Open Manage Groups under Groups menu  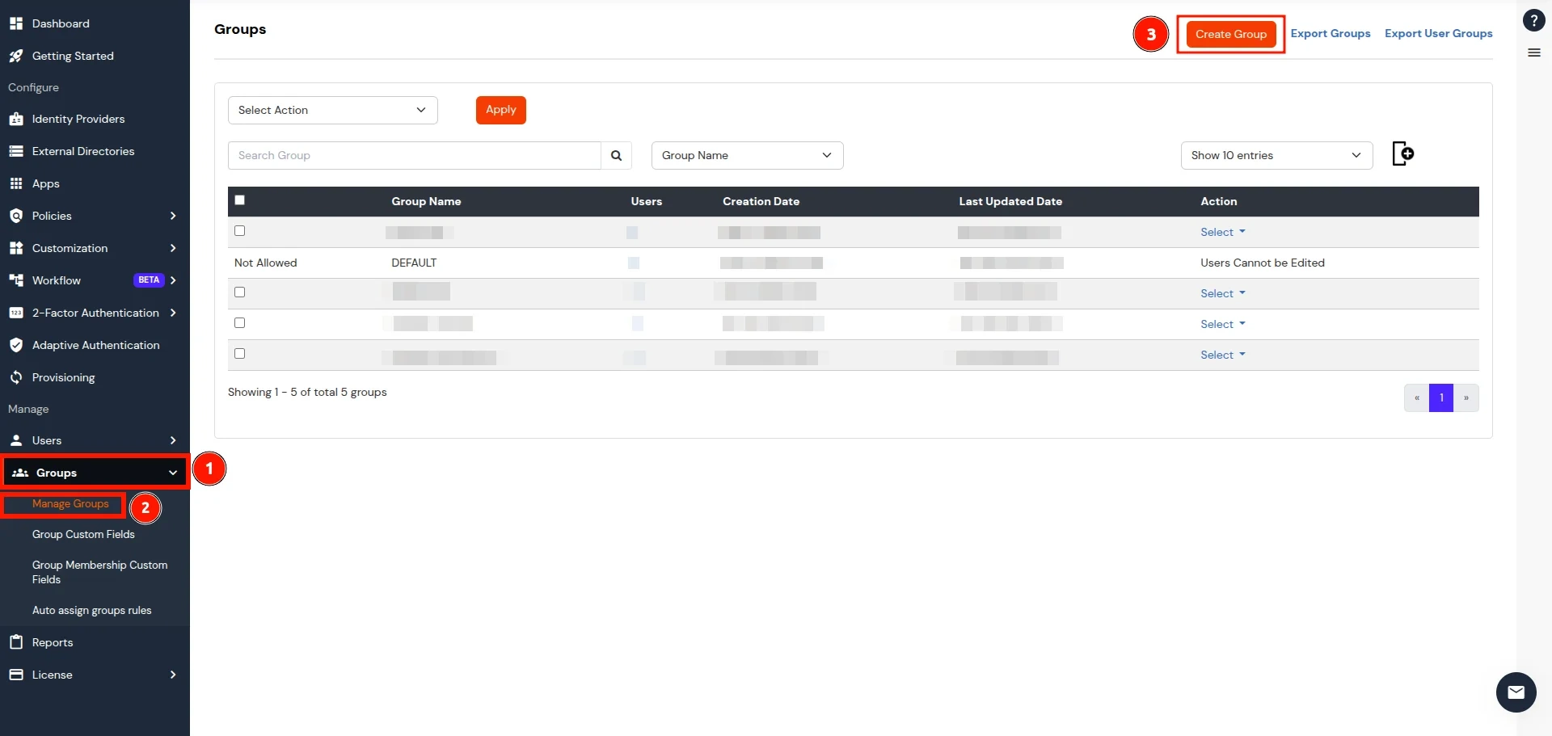(x=70, y=503)
